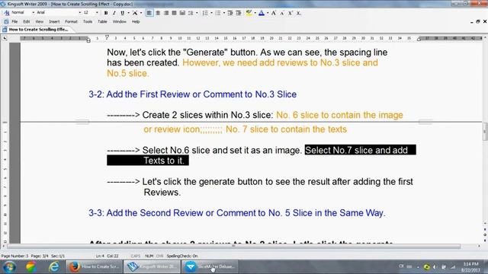Decrease paragraph indent

pyautogui.click(x=230, y=13)
